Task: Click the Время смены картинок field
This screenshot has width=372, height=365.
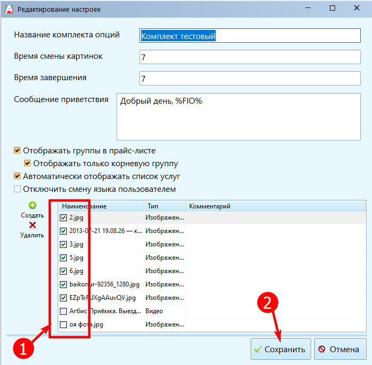Action: pyautogui.click(x=250, y=57)
